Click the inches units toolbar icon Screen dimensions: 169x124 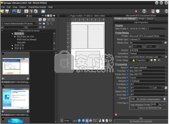click(26, 11)
